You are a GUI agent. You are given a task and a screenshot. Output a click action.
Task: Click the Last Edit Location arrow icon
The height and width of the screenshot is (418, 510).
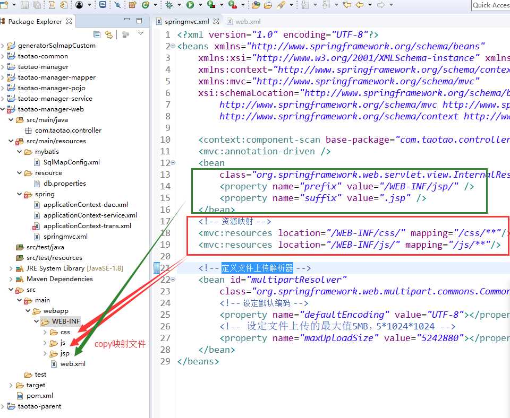point(347,5)
